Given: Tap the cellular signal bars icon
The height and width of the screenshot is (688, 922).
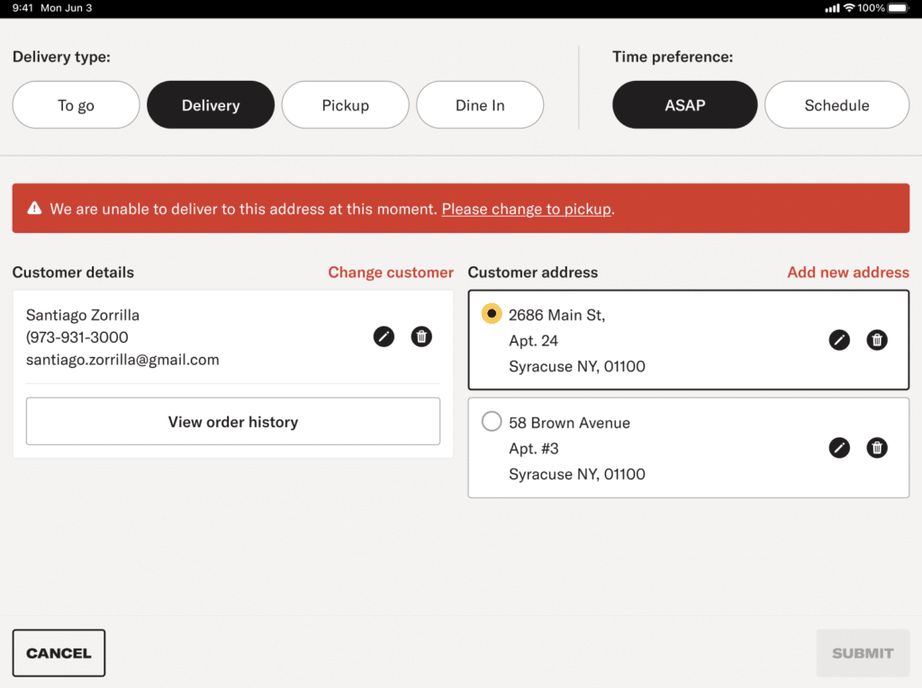Looking at the screenshot, I should (x=832, y=8).
